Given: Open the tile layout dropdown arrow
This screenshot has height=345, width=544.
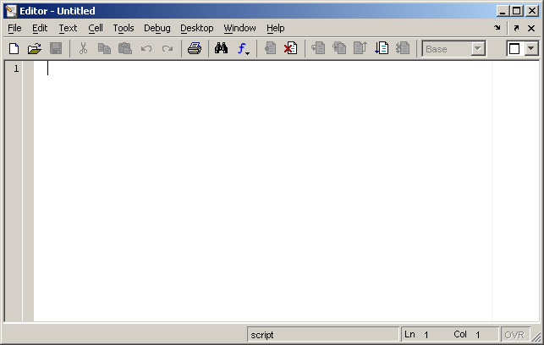Looking at the screenshot, I should pos(531,48).
